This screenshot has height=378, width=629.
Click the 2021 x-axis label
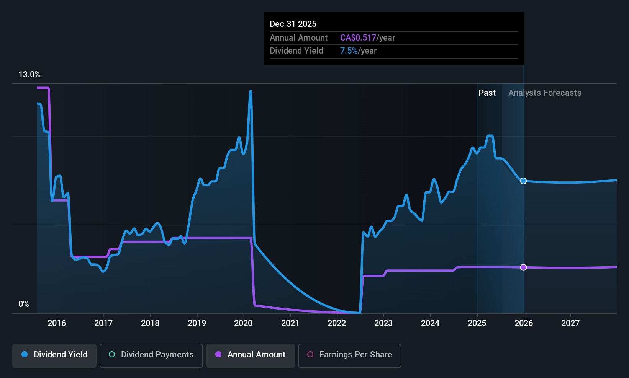coord(290,323)
